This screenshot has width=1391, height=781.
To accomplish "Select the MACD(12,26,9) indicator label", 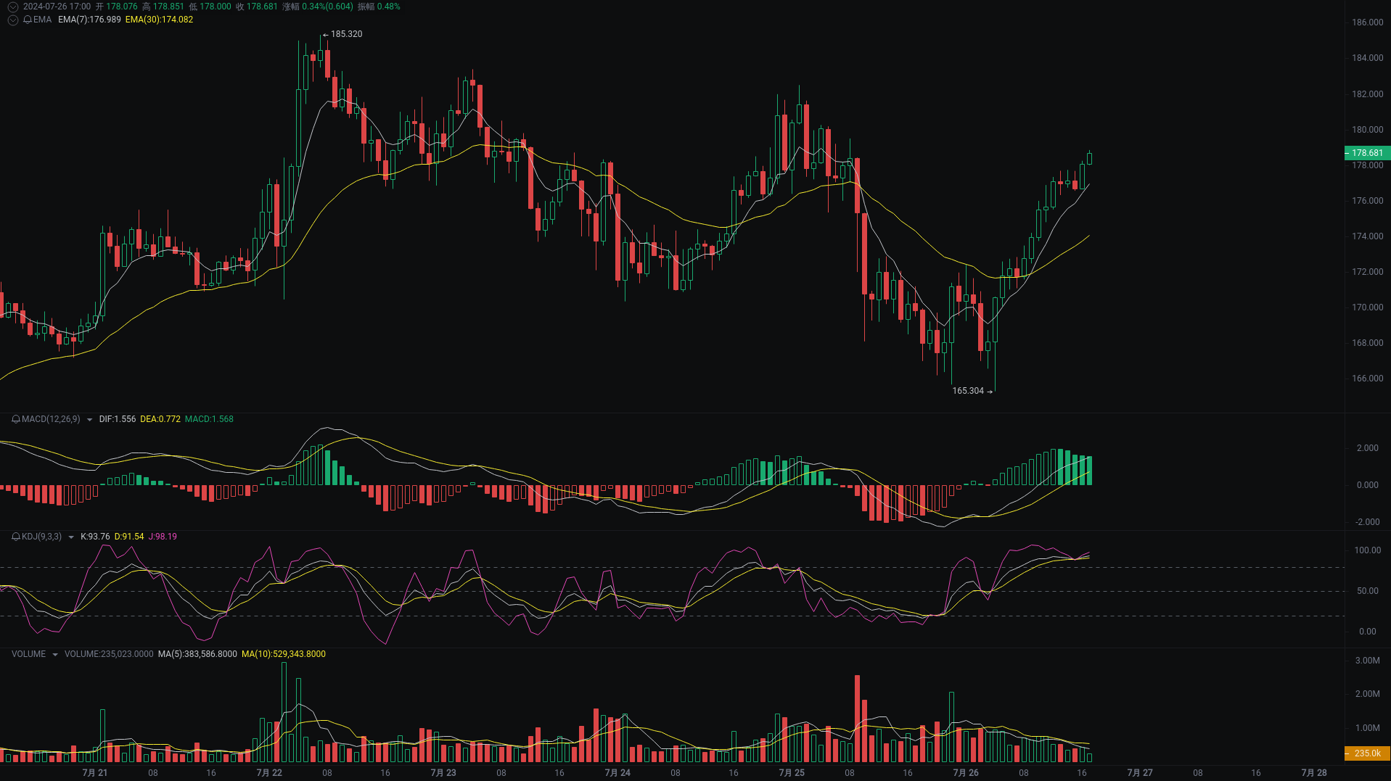I will (51, 419).
